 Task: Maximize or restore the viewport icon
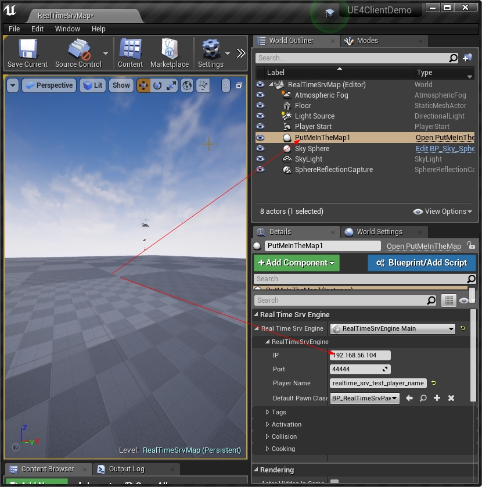point(239,85)
